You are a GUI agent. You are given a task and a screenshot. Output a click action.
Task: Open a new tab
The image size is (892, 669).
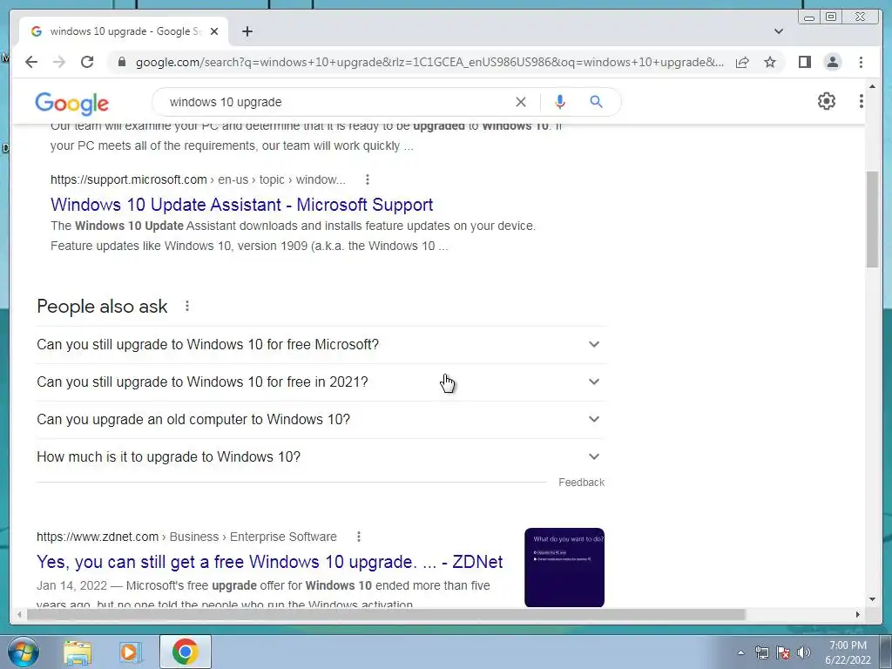tap(247, 31)
